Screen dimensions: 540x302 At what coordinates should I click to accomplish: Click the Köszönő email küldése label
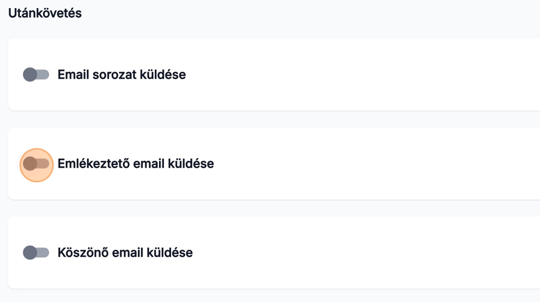click(125, 252)
